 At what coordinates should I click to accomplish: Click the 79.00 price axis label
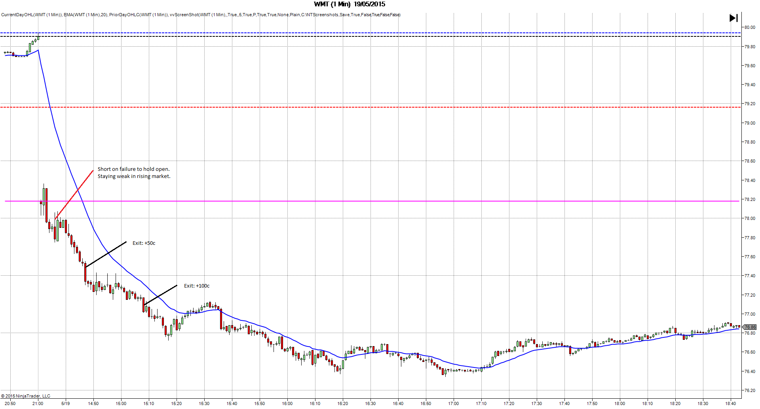[750, 123]
